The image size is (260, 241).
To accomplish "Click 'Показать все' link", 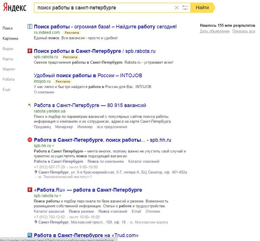I will [x=244, y=31].
